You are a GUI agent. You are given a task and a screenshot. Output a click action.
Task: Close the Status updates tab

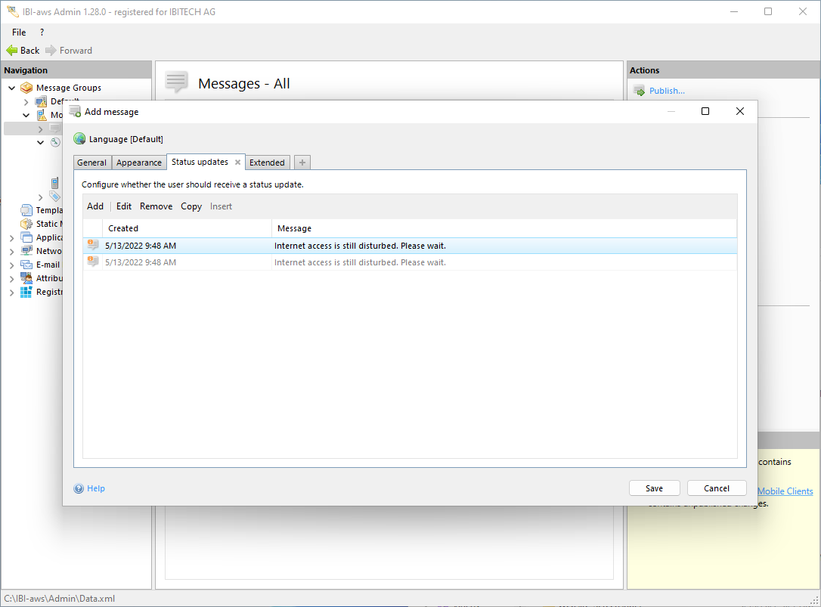click(x=237, y=163)
